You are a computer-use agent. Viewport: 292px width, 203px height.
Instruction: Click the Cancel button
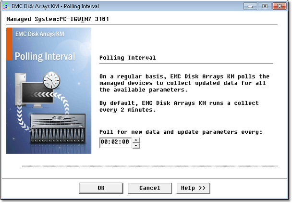(x=150, y=188)
